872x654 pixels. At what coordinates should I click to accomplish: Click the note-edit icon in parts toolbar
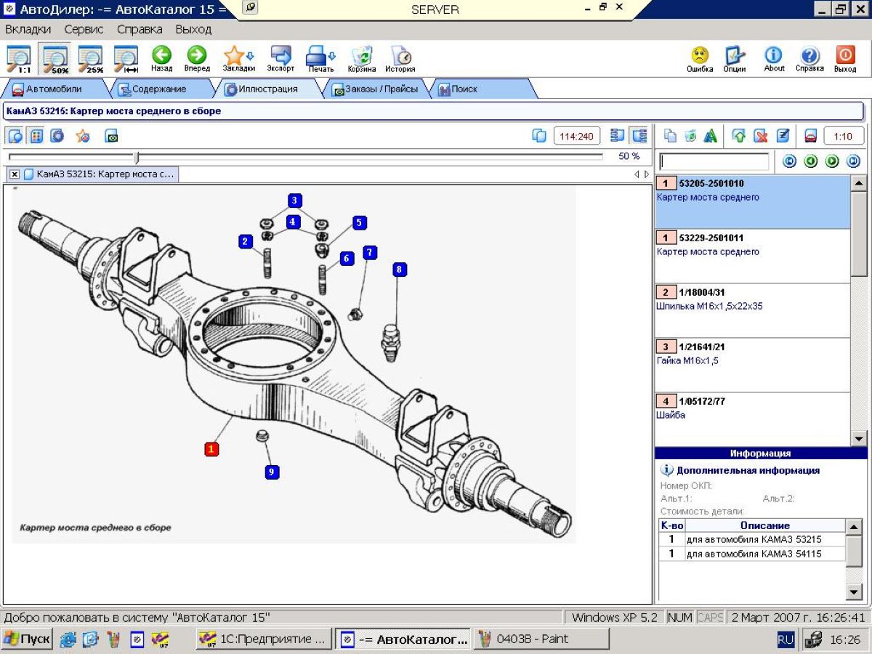[x=783, y=136]
